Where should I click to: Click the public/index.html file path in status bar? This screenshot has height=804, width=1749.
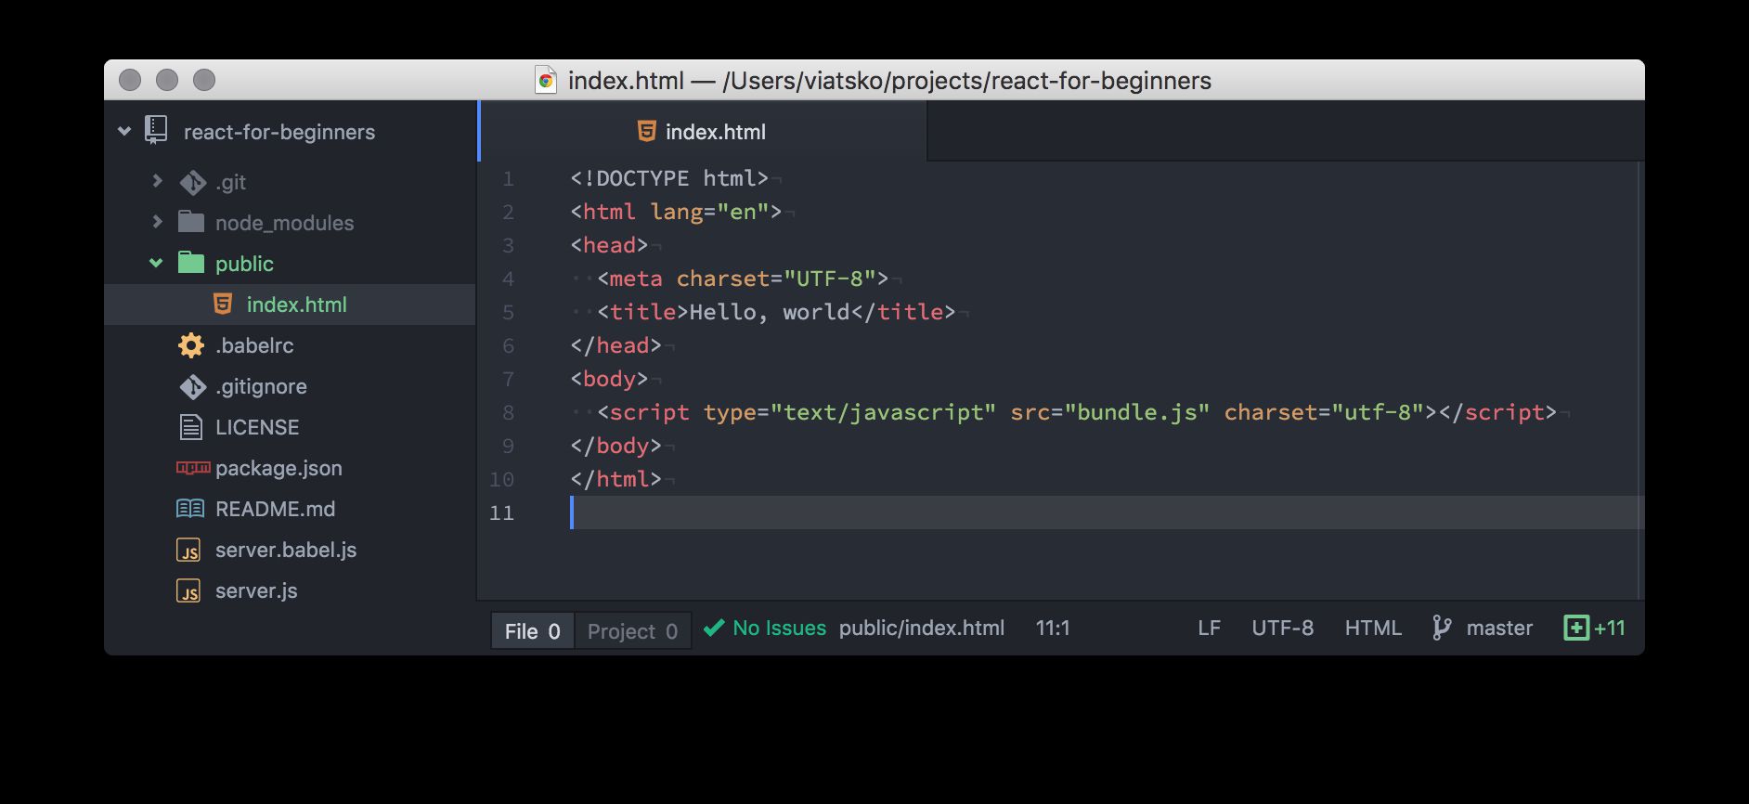pos(922,629)
